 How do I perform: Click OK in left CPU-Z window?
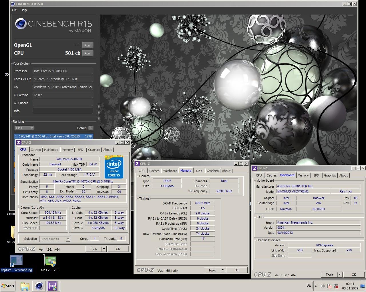118,249
